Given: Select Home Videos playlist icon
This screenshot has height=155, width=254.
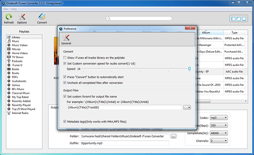Looking at the screenshot, I should point(9,53).
